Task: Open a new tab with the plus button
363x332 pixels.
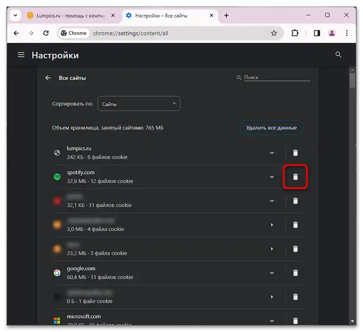Action: click(226, 15)
